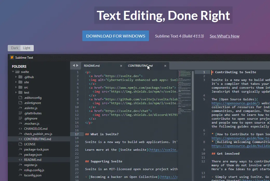Viewport: 270px width, 181px height.
Task: Click line number 17 in the gutter
Action: [x=77, y=134]
